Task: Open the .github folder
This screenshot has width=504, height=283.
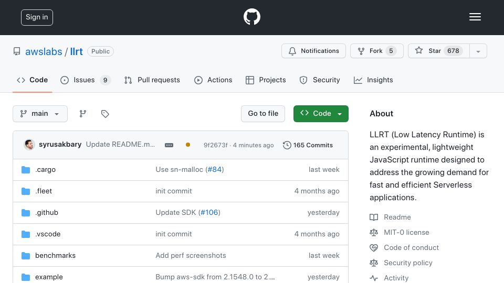Action: coord(47,212)
